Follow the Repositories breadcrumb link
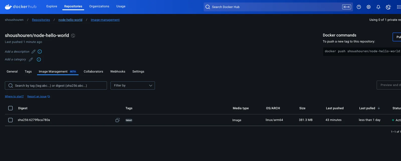The width and height of the screenshot is (401, 161). point(41,20)
